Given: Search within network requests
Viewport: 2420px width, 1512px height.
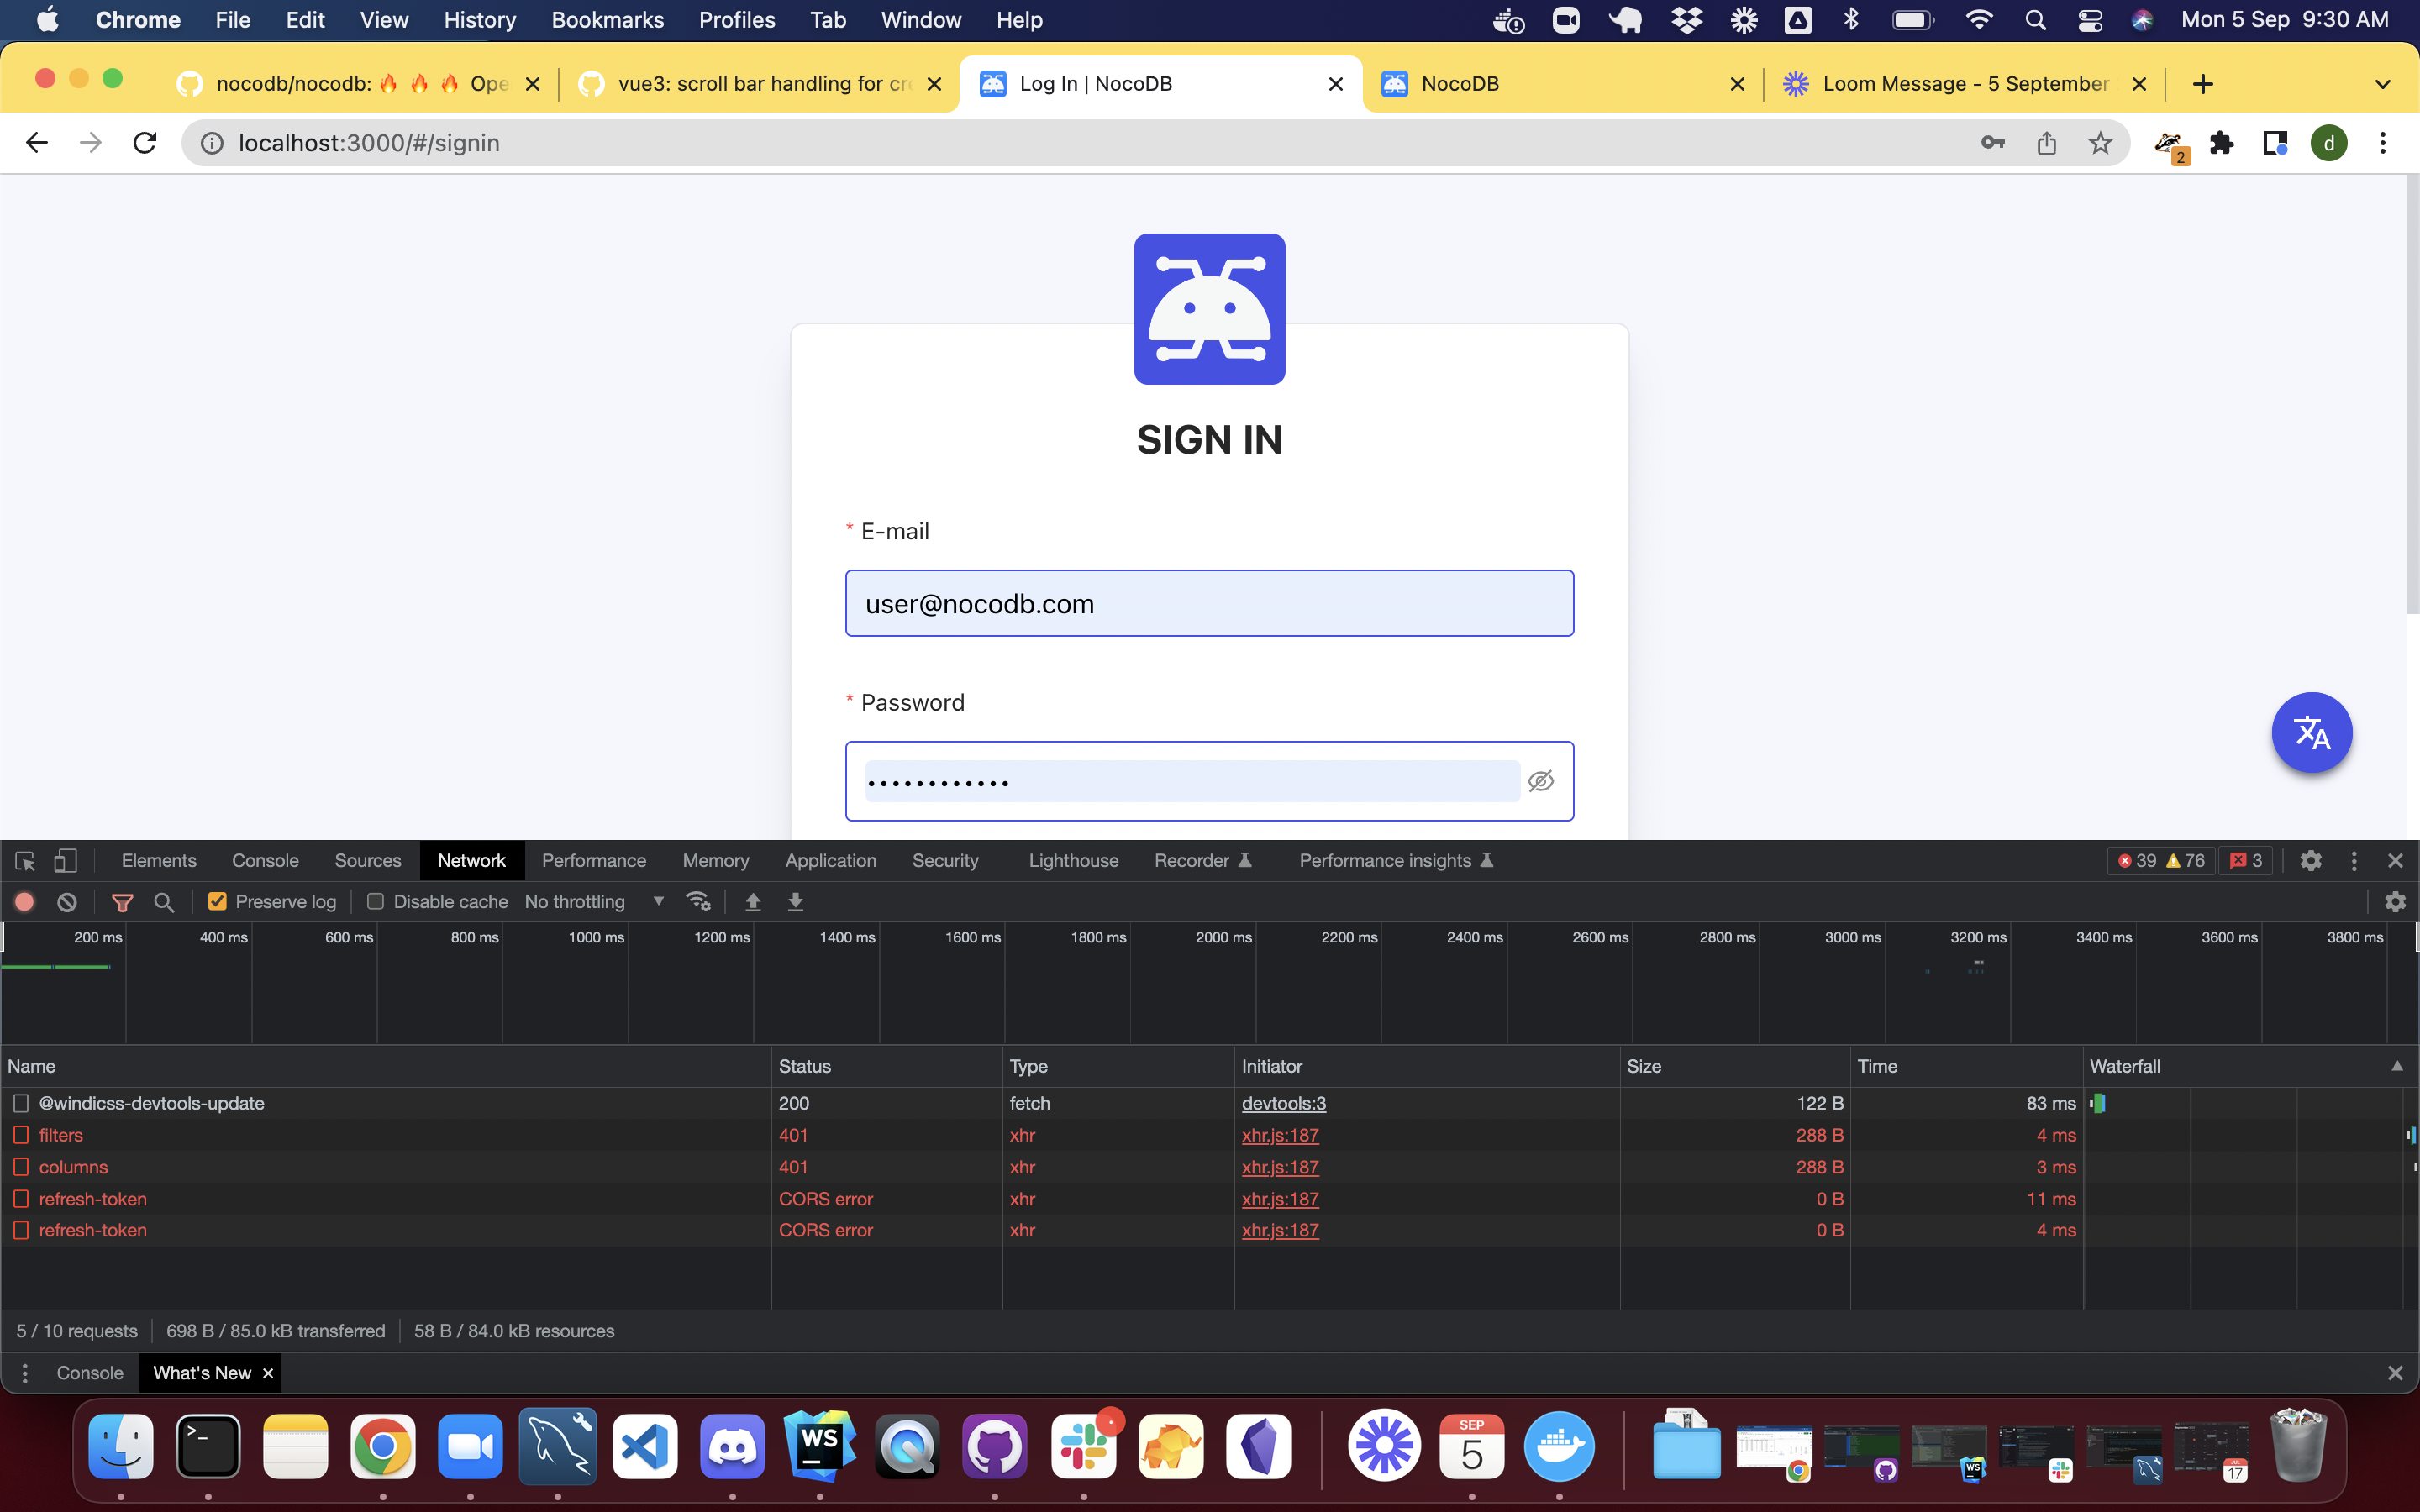Looking at the screenshot, I should pyautogui.click(x=165, y=901).
